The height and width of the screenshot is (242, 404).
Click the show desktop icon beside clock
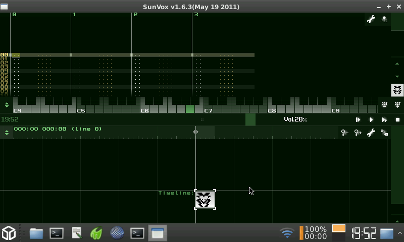pos(387,233)
